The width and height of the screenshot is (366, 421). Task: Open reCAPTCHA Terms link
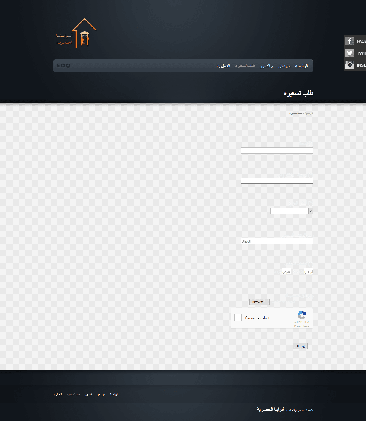pyautogui.click(x=306, y=326)
